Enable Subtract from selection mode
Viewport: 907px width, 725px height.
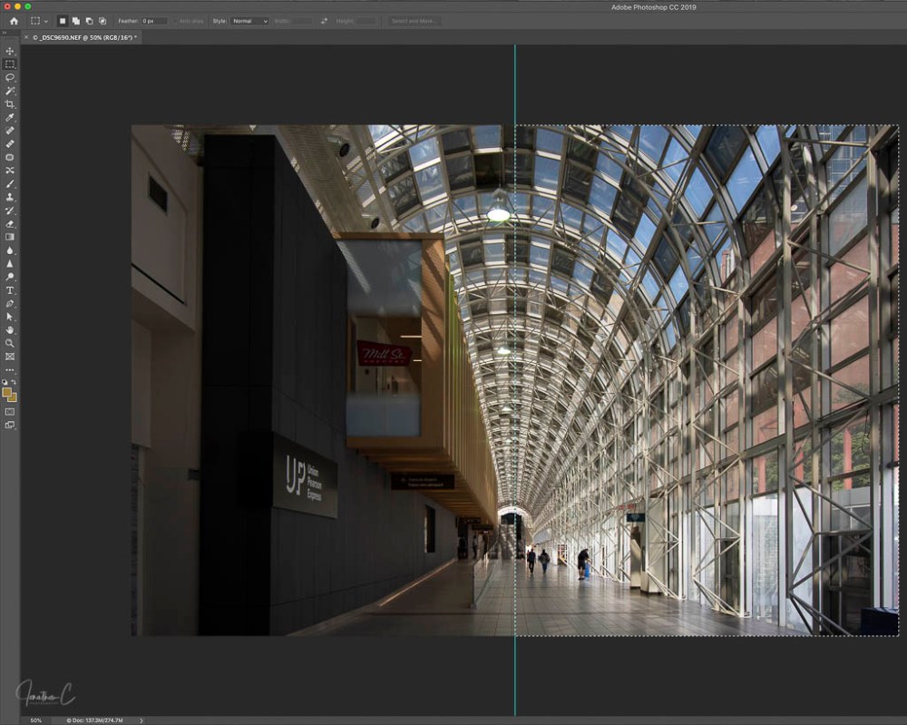point(89,21)
